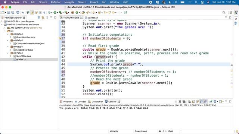Toggle Show Console on standard output change
239x134 pixels.
click(202, 102)
